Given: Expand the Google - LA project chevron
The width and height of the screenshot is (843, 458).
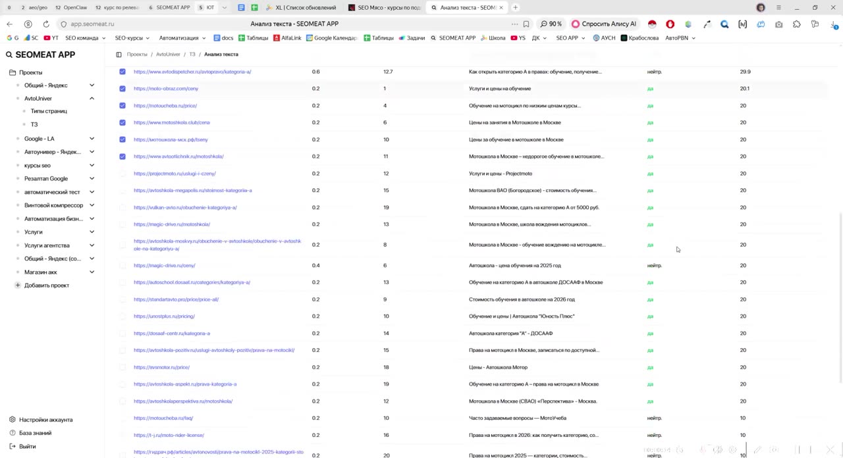Looking at the screenshot, I should coord(92,139).
